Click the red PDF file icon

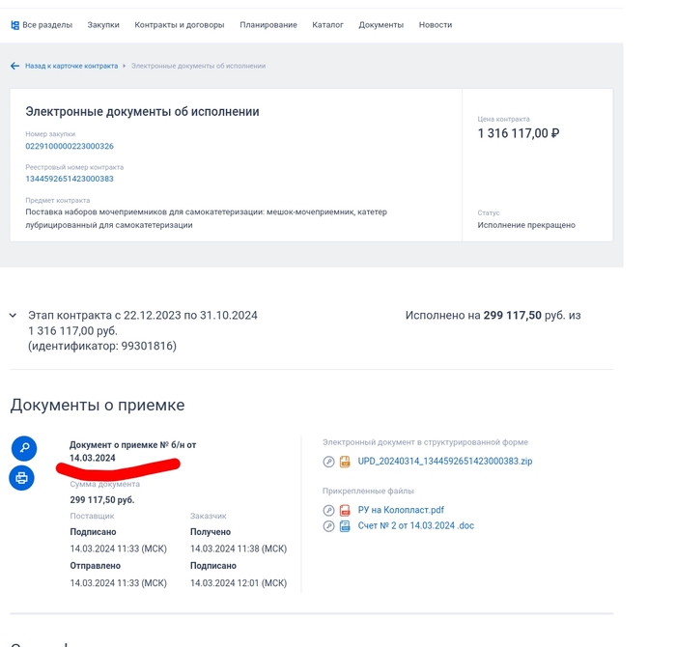[345, 510]
